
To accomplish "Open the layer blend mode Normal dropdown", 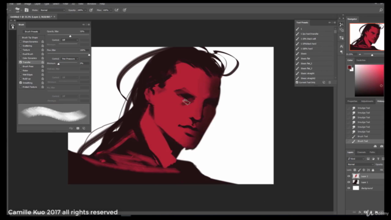I will [x=360, y=164].
